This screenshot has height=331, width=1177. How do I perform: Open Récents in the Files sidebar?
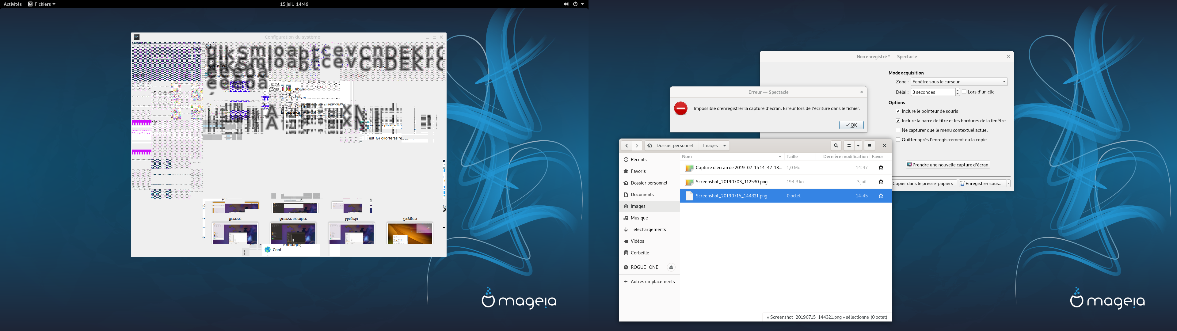pos(649,160)
